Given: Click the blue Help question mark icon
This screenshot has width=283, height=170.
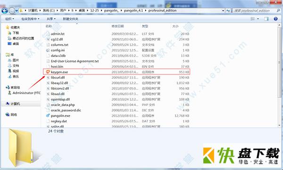Looking at the screenshot, I should [275, 19].
